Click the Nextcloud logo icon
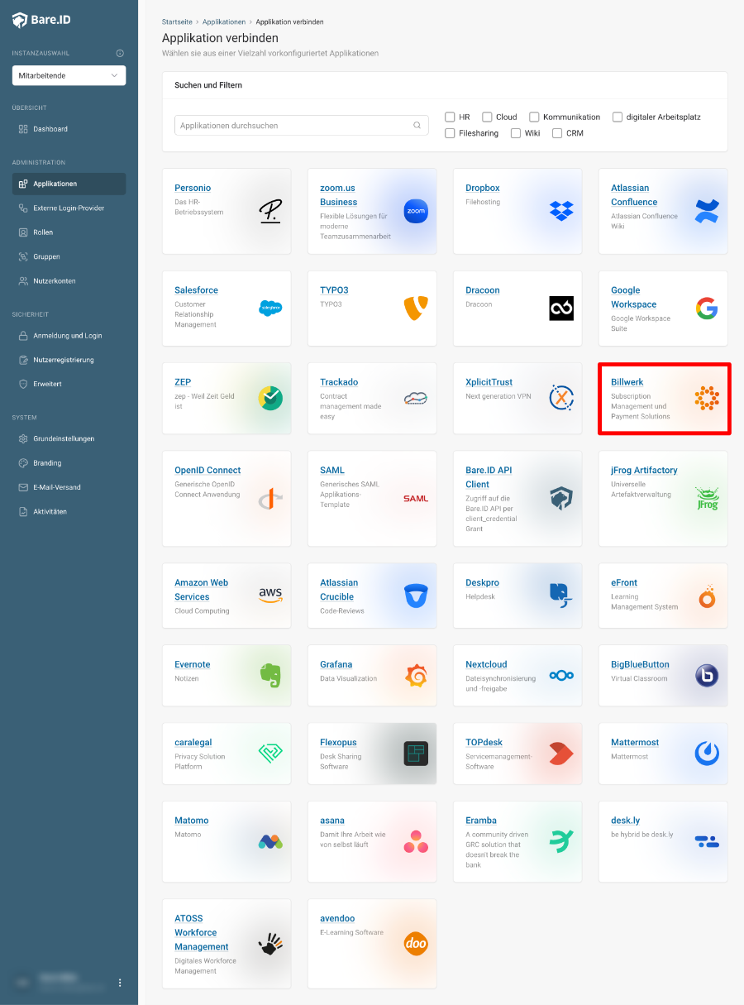Viewport: 744px width, 1005px height. pos(561,675)
